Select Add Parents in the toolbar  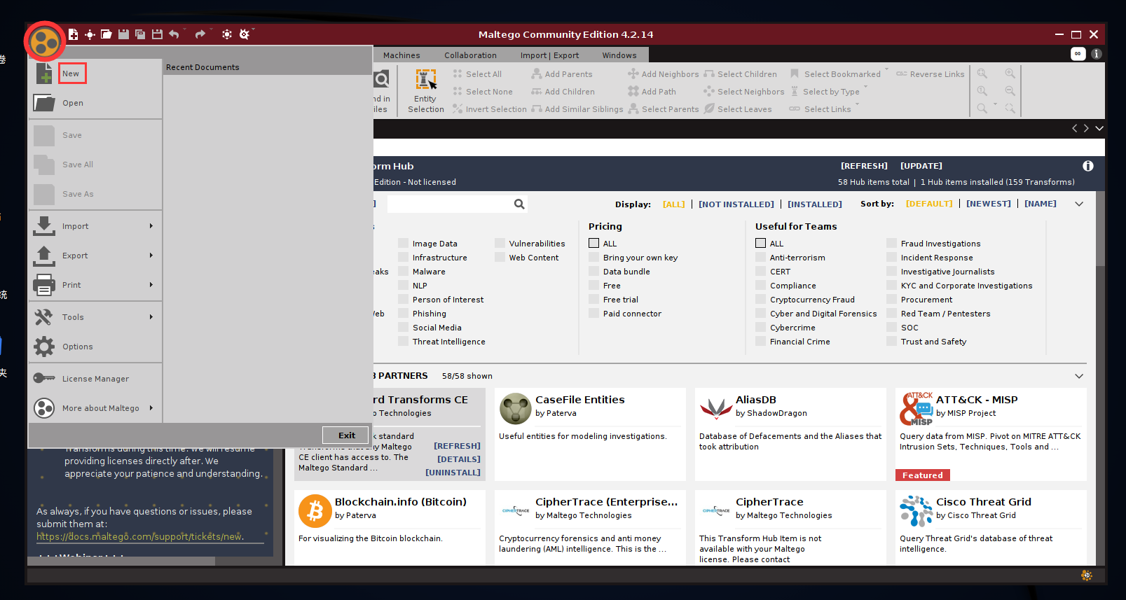561,74
